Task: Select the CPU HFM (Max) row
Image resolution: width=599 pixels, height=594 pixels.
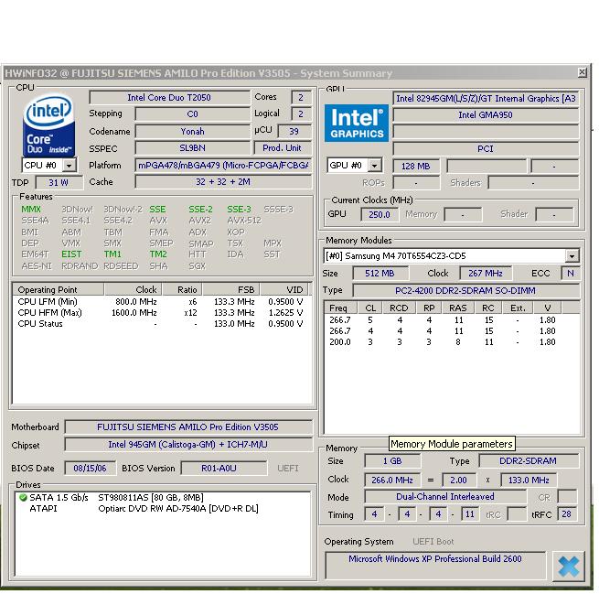Action: point(160,313)
